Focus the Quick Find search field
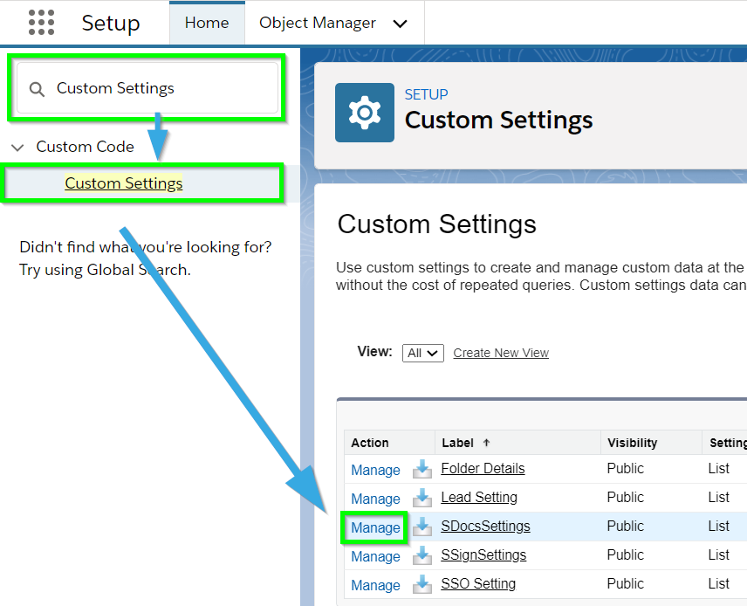 pos(147,88)
